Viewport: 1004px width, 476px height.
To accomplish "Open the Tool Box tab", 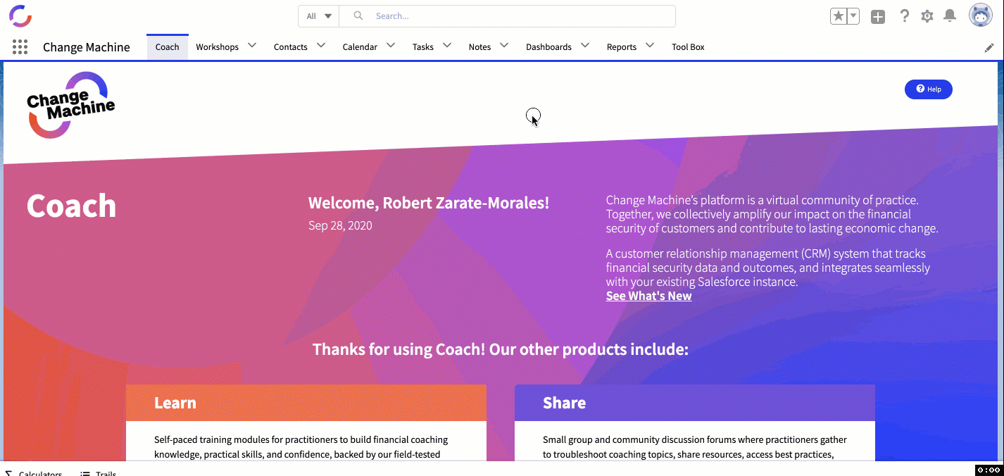I will 688,47.
